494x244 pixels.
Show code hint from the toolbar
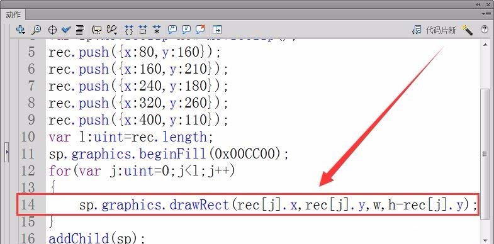(96, 30)
